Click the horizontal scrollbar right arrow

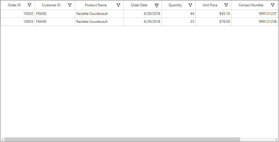pos(276,139)
